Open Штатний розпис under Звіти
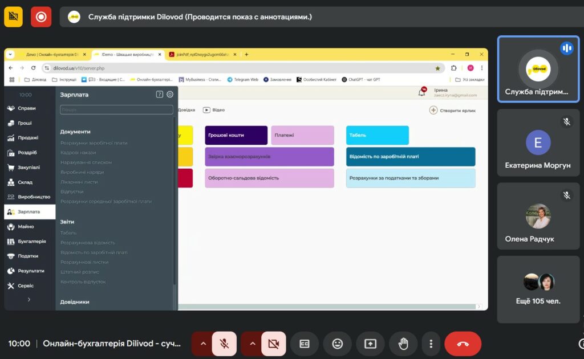This screenshot has height=359, width=584. [x=80, y=272]
